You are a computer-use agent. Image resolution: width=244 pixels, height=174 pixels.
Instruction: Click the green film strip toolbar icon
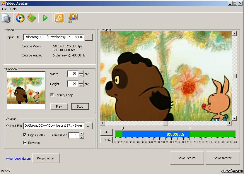click(x=31, y=18)
